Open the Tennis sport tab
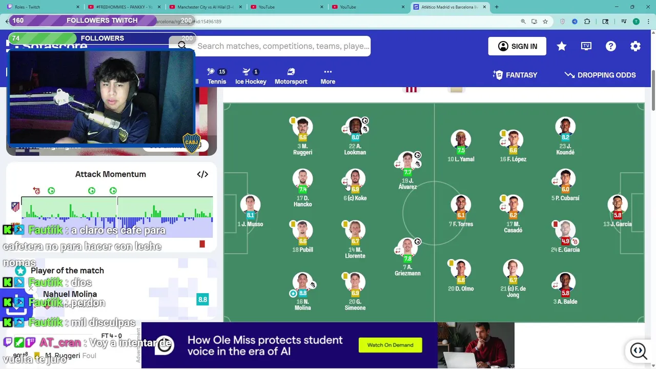 (217, 76)
